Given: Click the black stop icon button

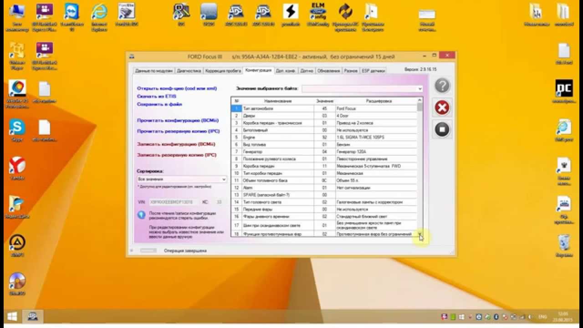Looking at the screenshot, I should point(442,129).
